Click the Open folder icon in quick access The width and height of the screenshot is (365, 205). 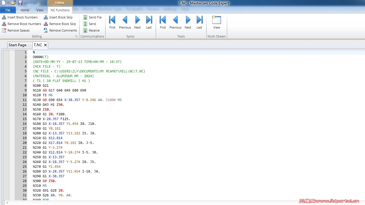[13, 3]
